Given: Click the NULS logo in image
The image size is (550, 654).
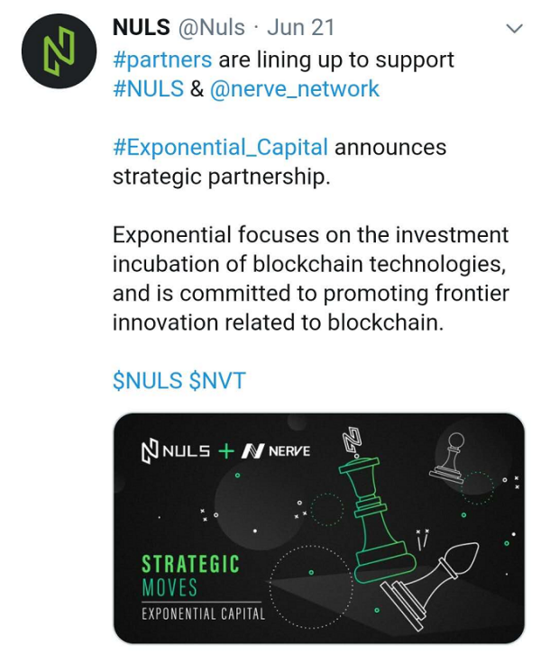Looking at the screenshot, I should pyautogui.click(x=176, y=451).
